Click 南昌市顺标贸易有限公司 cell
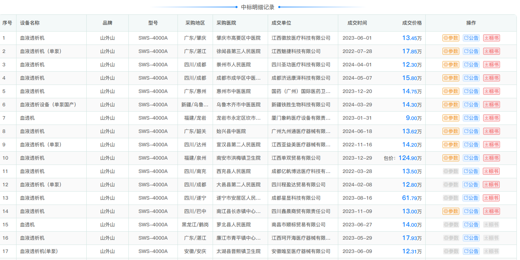520x260 pixels. 299,225
